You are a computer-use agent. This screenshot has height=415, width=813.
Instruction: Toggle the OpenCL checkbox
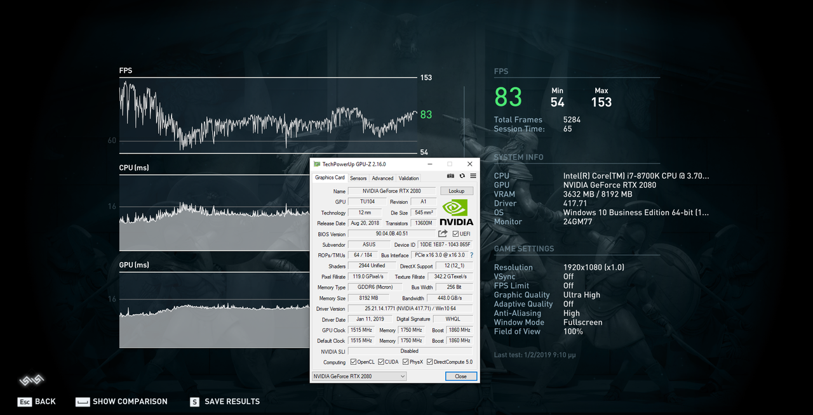tap(353, 362)
